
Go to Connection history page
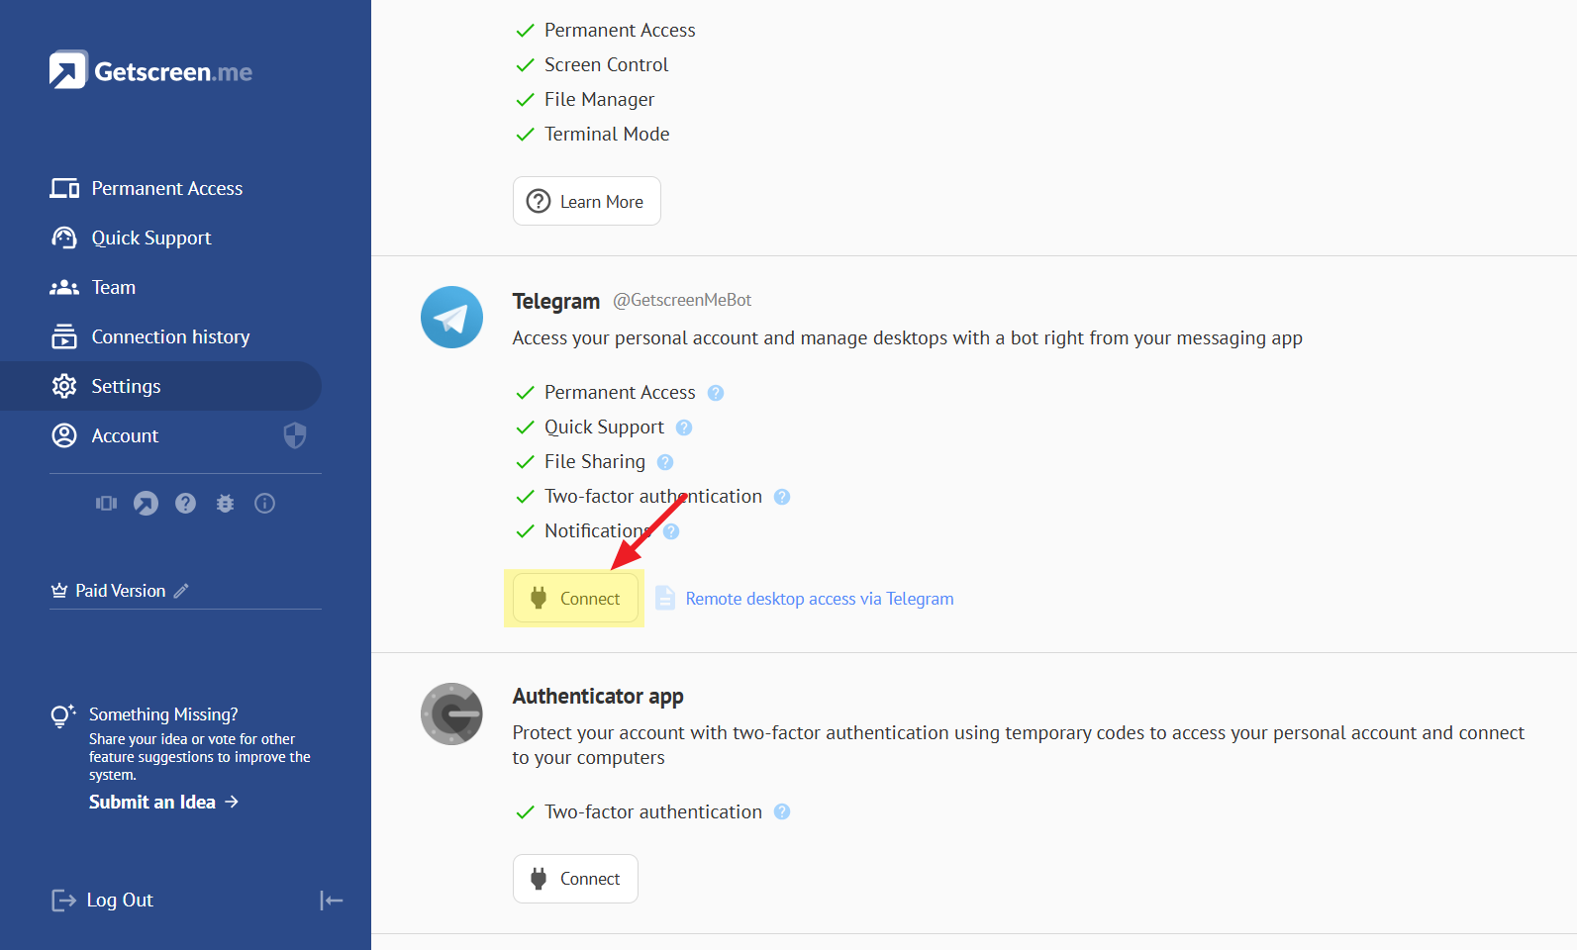click(x=170, y=336)
